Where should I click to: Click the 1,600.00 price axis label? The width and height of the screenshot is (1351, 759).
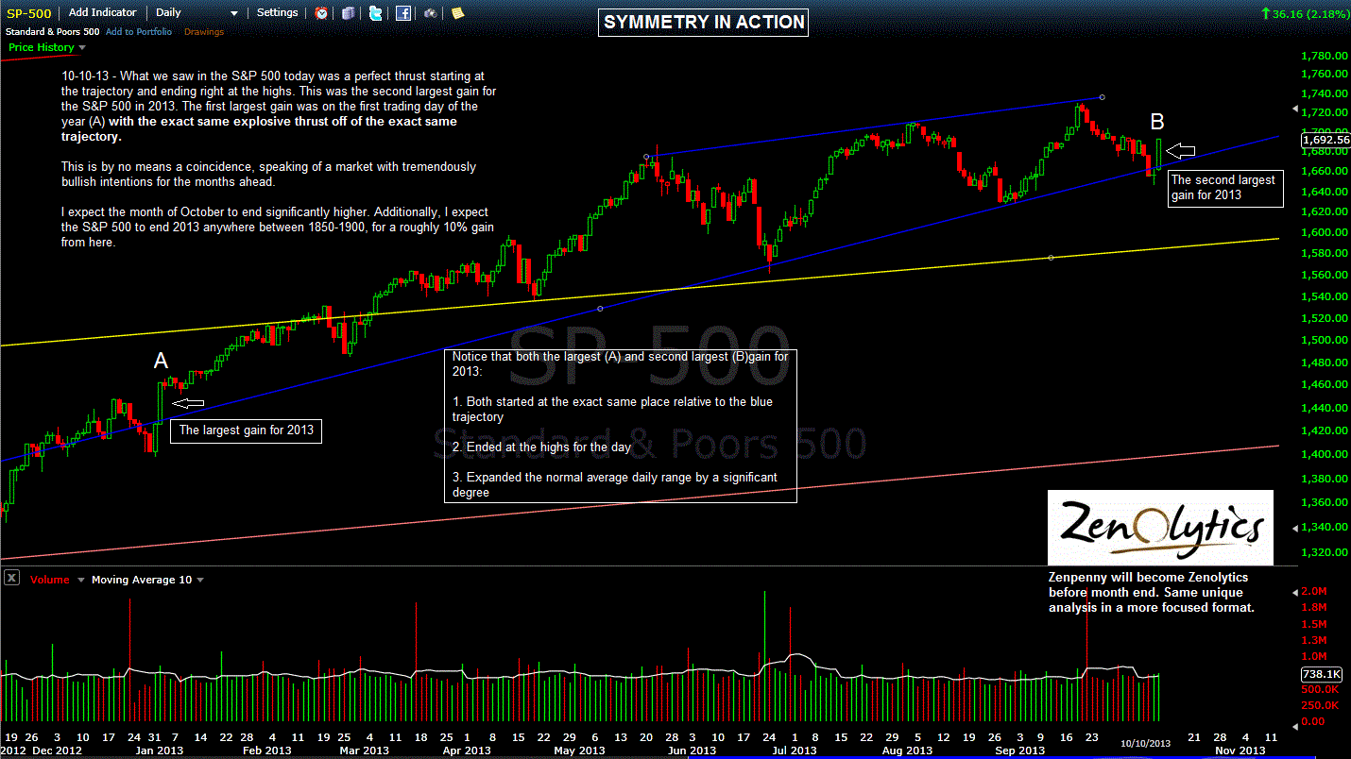(1324, 232)
